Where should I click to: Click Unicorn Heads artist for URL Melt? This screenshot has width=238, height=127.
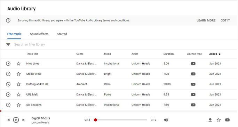pos(141,94)
